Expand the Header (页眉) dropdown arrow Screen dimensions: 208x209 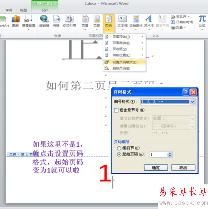[x=85, y=30]
